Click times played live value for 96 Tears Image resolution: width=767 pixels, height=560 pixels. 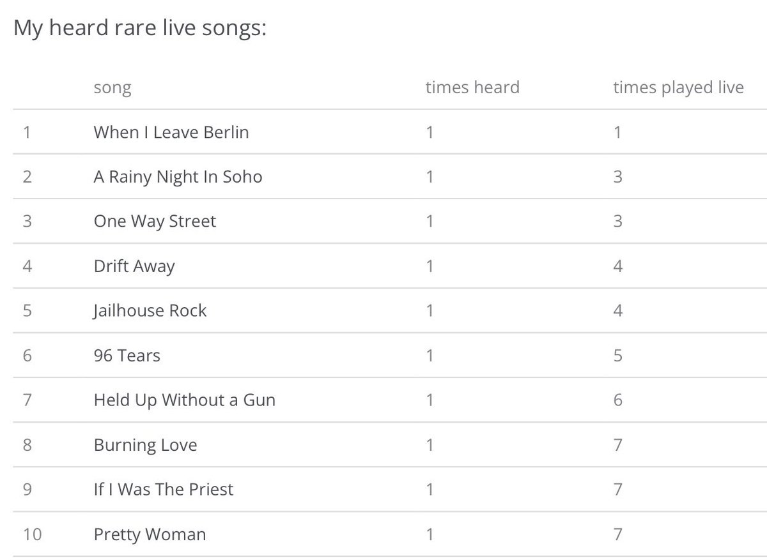(617, 356)
